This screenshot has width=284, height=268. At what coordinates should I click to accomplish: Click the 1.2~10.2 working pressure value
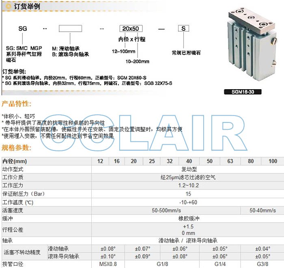(189, 186)
